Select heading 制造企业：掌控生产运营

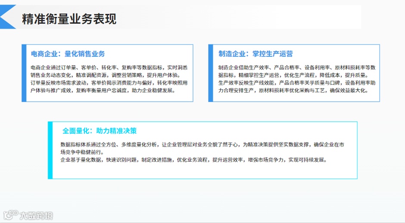coord(255,54)
